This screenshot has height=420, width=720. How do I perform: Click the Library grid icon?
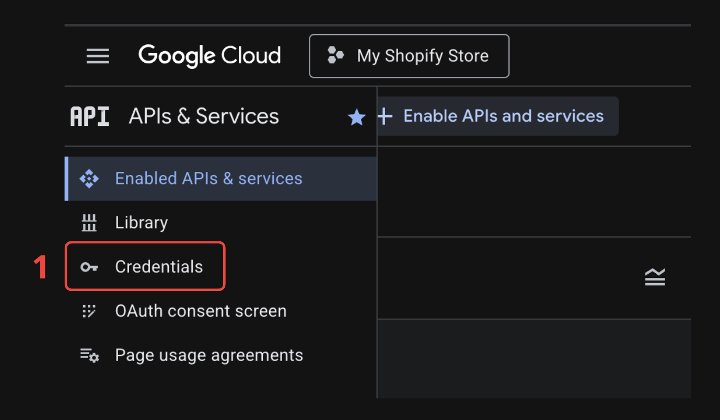pos(89,223)
